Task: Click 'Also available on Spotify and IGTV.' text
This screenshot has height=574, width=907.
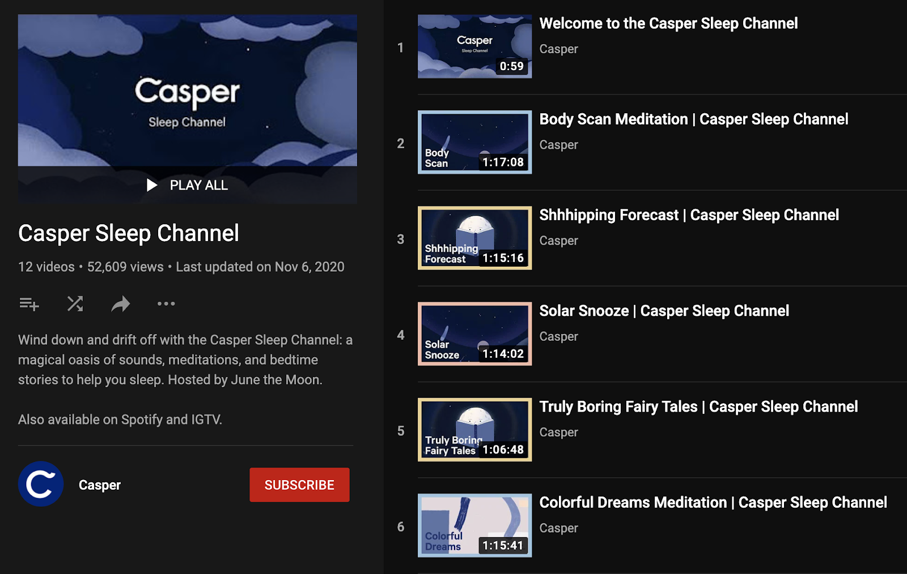Action: (x=120, y=419)
